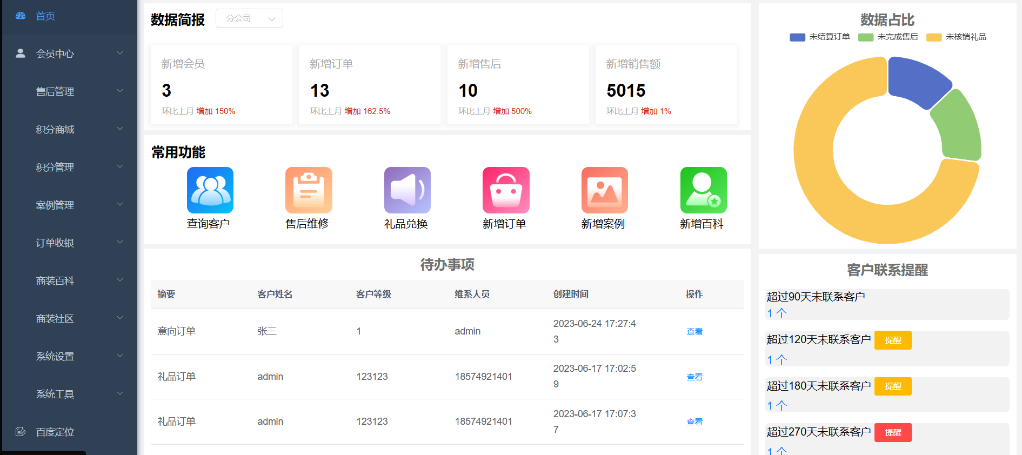1022x455 pixels.
Task: Select 商装社区 in the sidebar
Action: pos(70,318)
